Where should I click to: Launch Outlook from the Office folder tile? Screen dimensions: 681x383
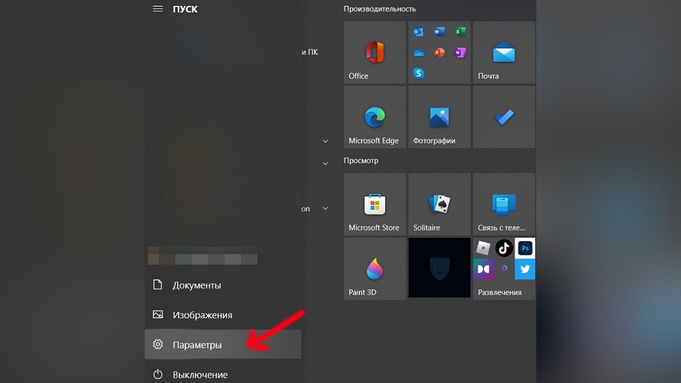point(419,32)
